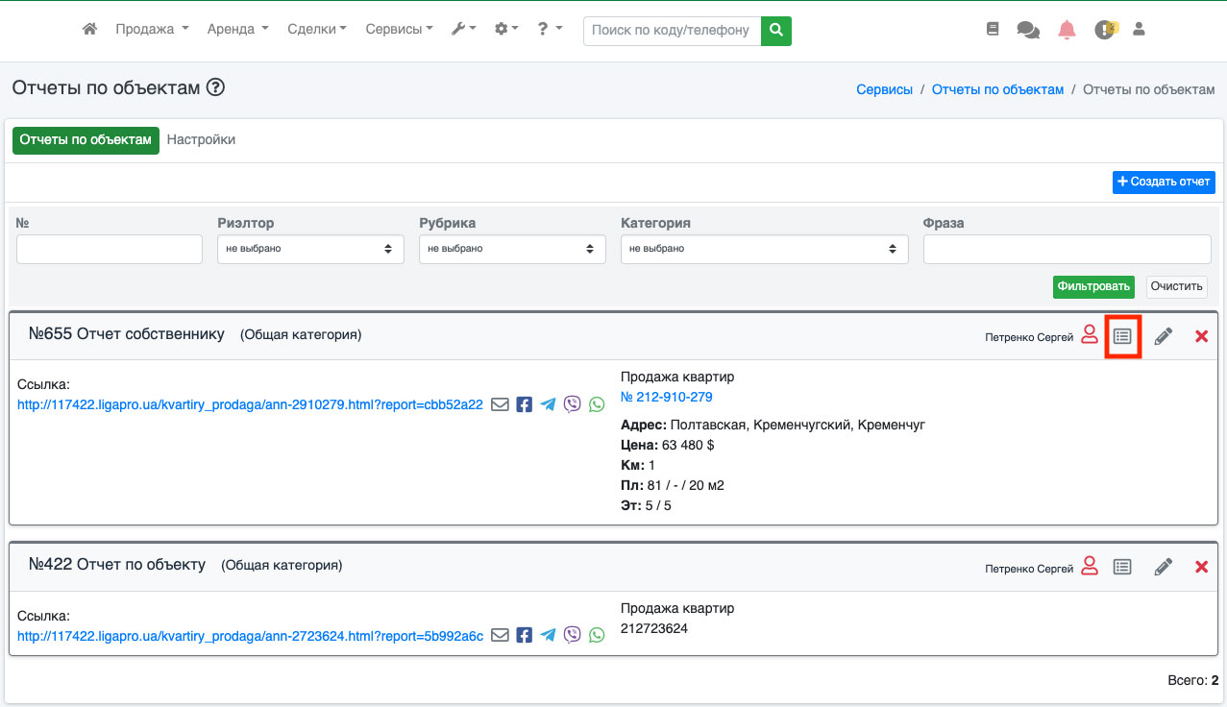Edit report №655 with pencil icon
Viewport: 1227px width, 707px height.
click(x=1163, y=336)
